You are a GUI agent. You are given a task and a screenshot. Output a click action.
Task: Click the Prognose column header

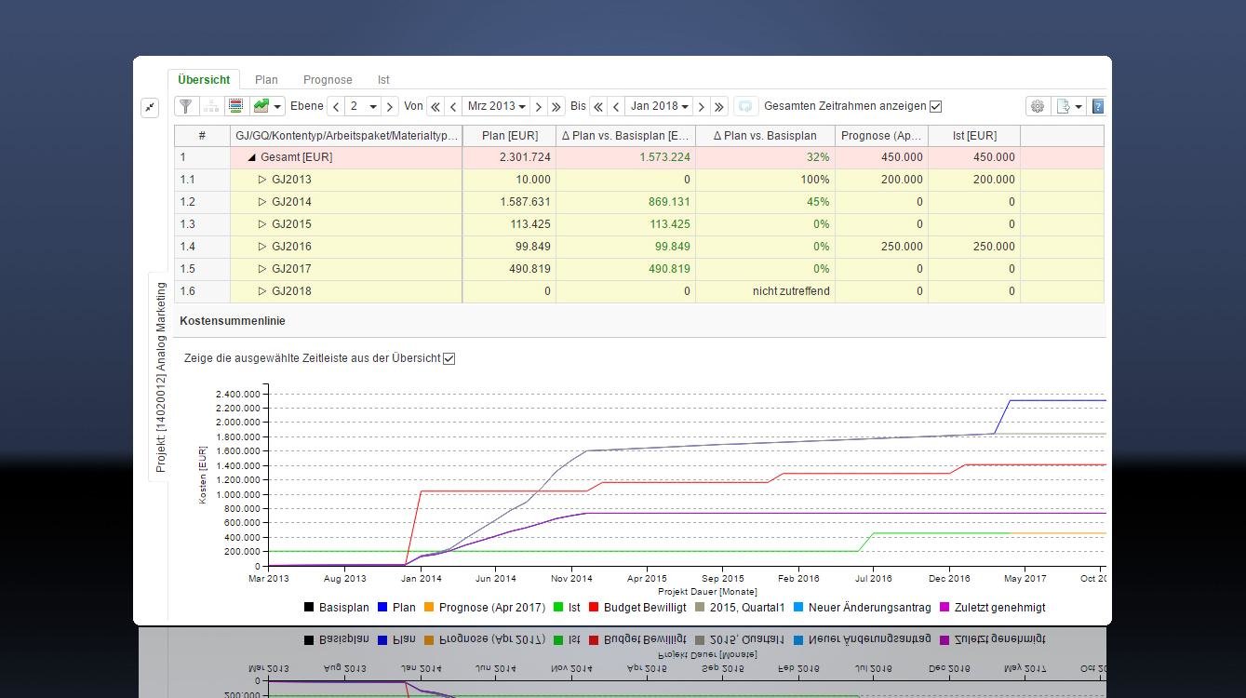[x=881, y=136]
